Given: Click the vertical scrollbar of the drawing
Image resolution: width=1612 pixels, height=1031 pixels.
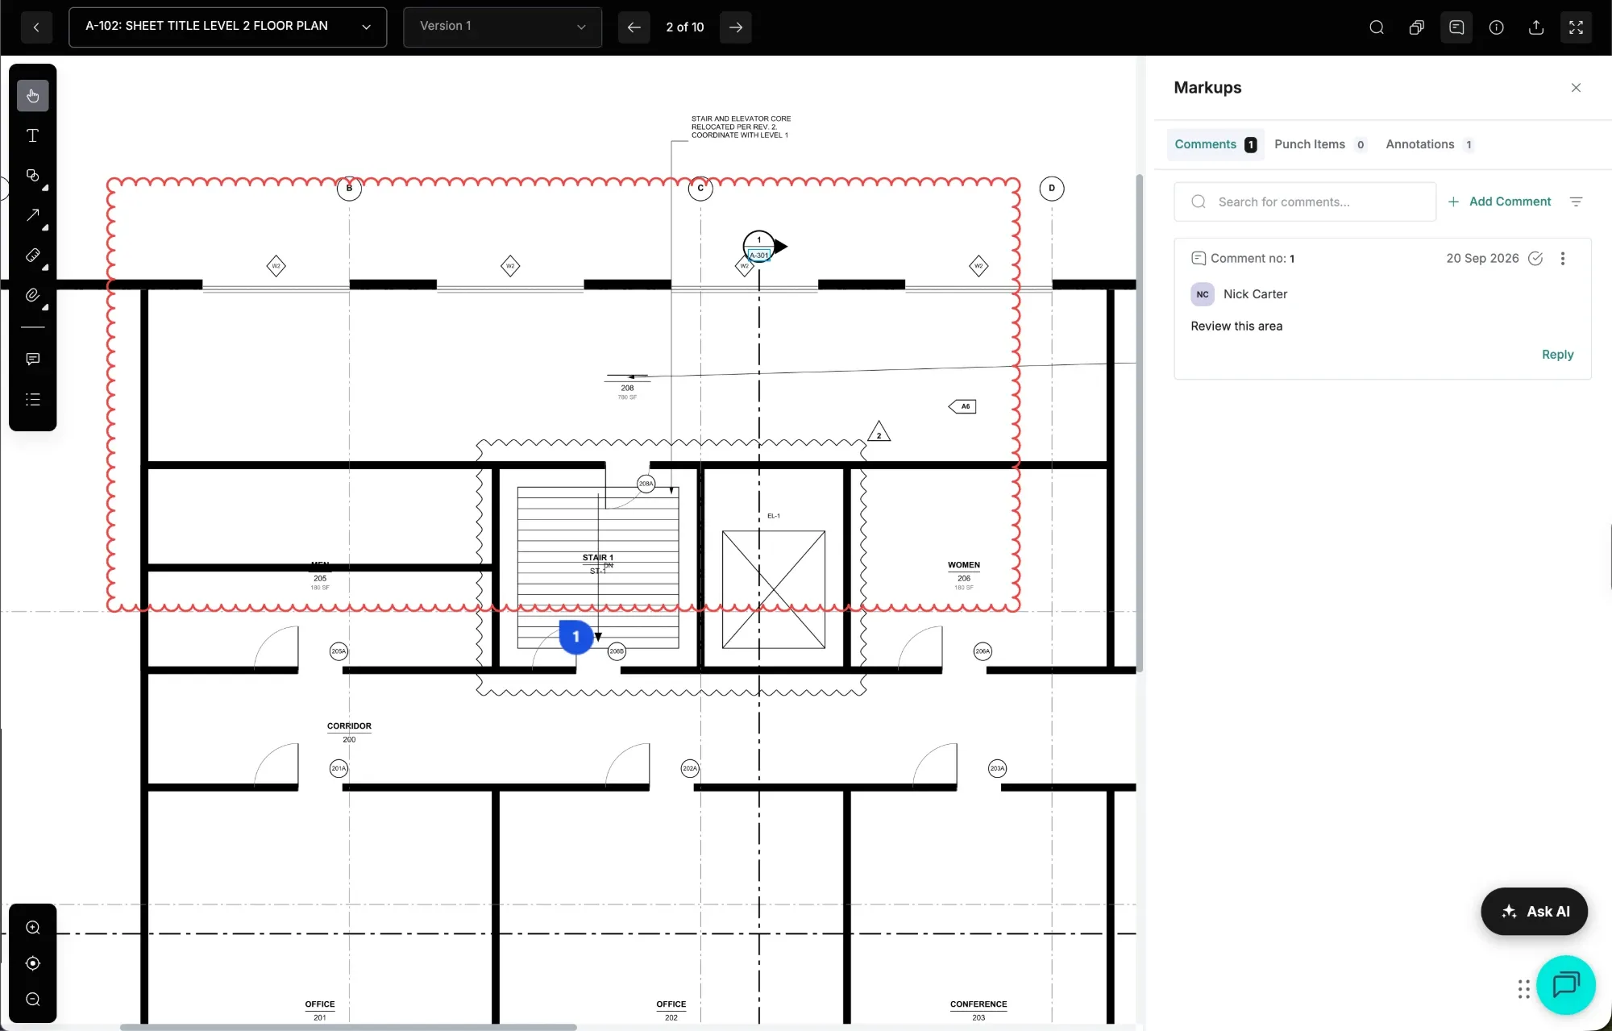Looking at the screenshot, I should click(x=1139, y=422).
